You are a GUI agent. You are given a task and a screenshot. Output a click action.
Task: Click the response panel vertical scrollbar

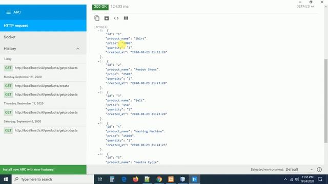pos(326,101)
